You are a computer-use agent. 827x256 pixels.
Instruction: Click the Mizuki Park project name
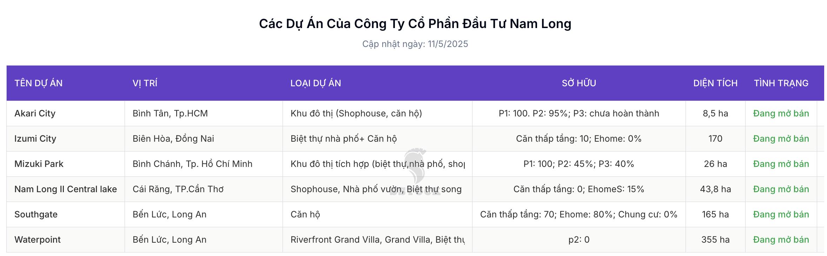point(39,164)
